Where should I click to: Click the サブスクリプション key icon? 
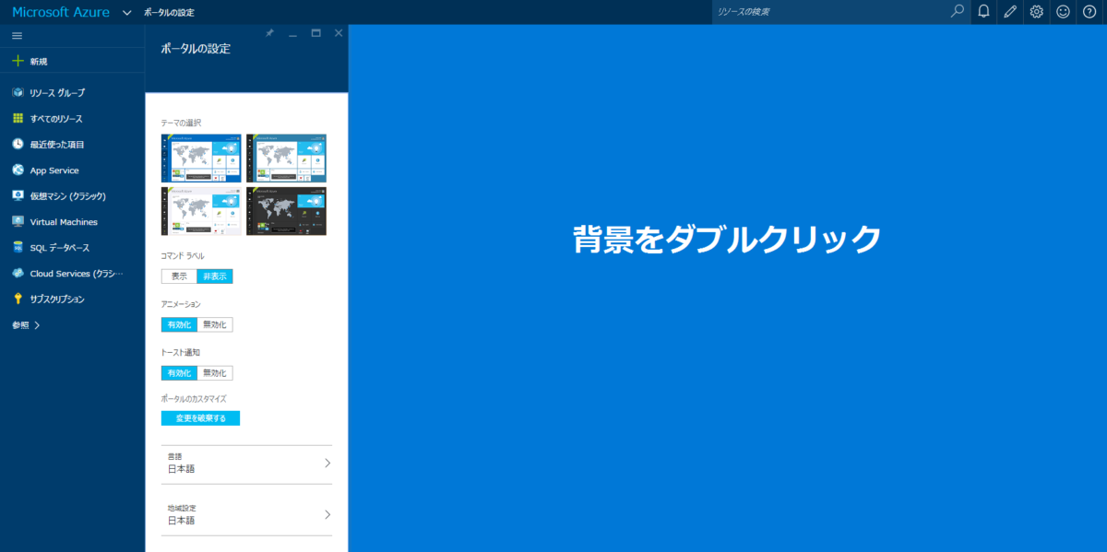(18, 299)
